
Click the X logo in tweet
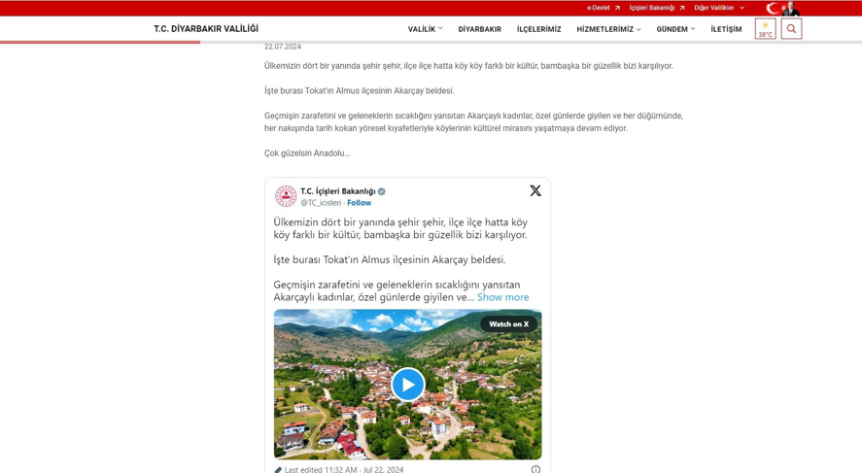coord(535,190)
